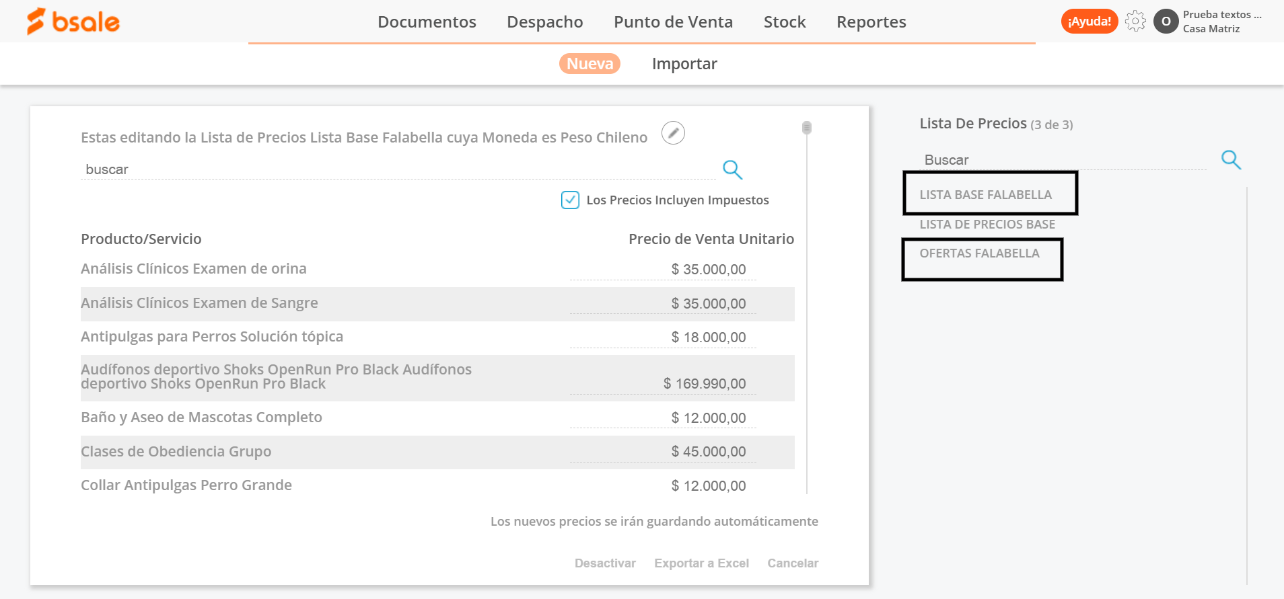Screen dimensions: 1284x599
Task: Click the bsale logo
Action: coord(73,22)
